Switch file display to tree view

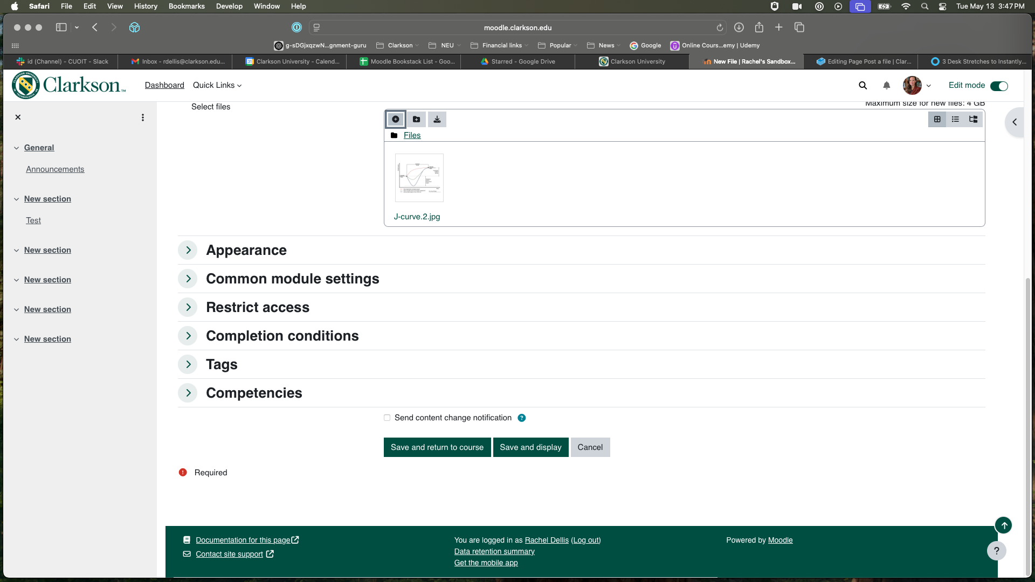(x=973, y=119)
